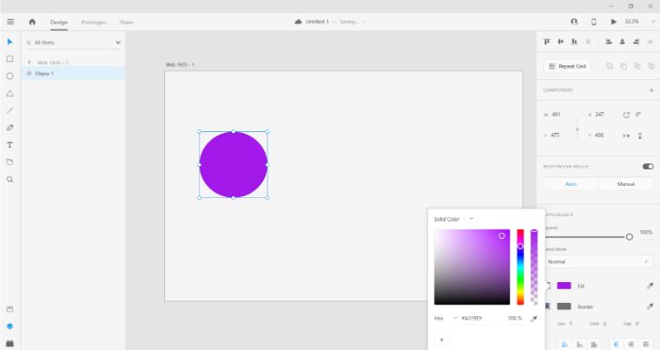Screen dimensions: 660x350
Task: Switch to the Share tab
Action: pyautogui.click(x=126, y=22)
